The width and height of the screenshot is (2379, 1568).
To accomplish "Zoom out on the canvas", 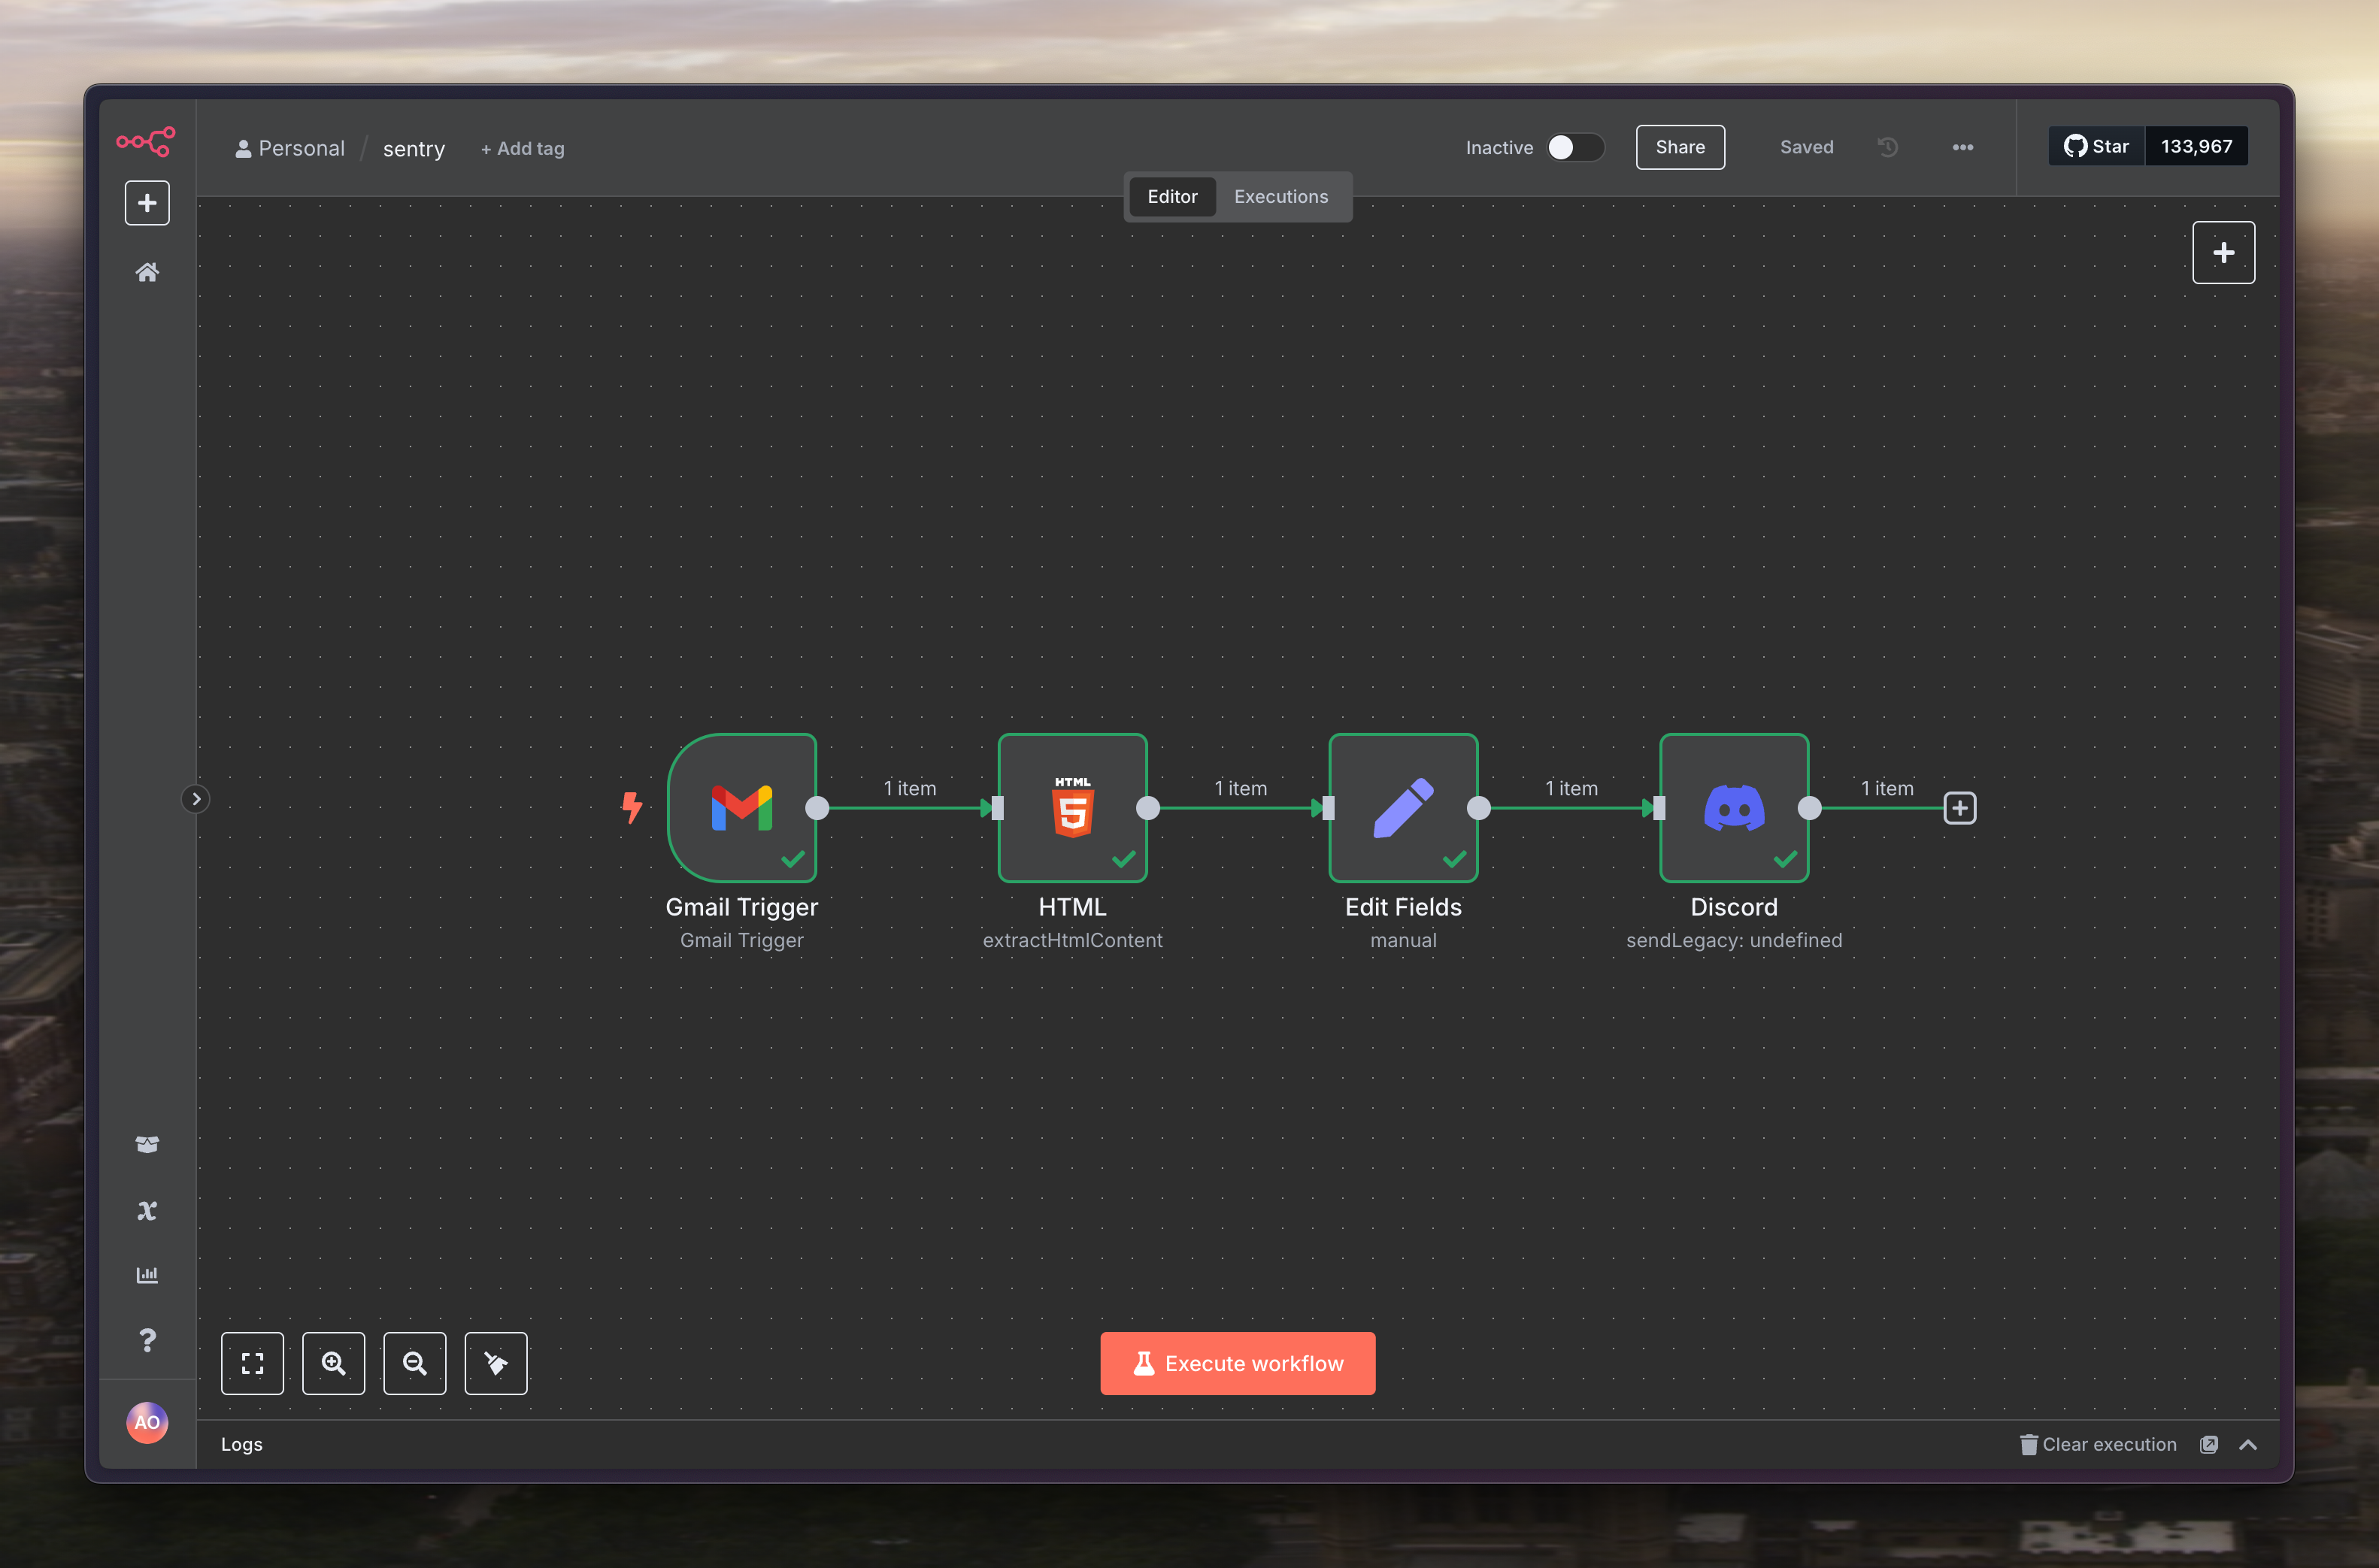I will pyautogui.click(x=414, y=1363).
